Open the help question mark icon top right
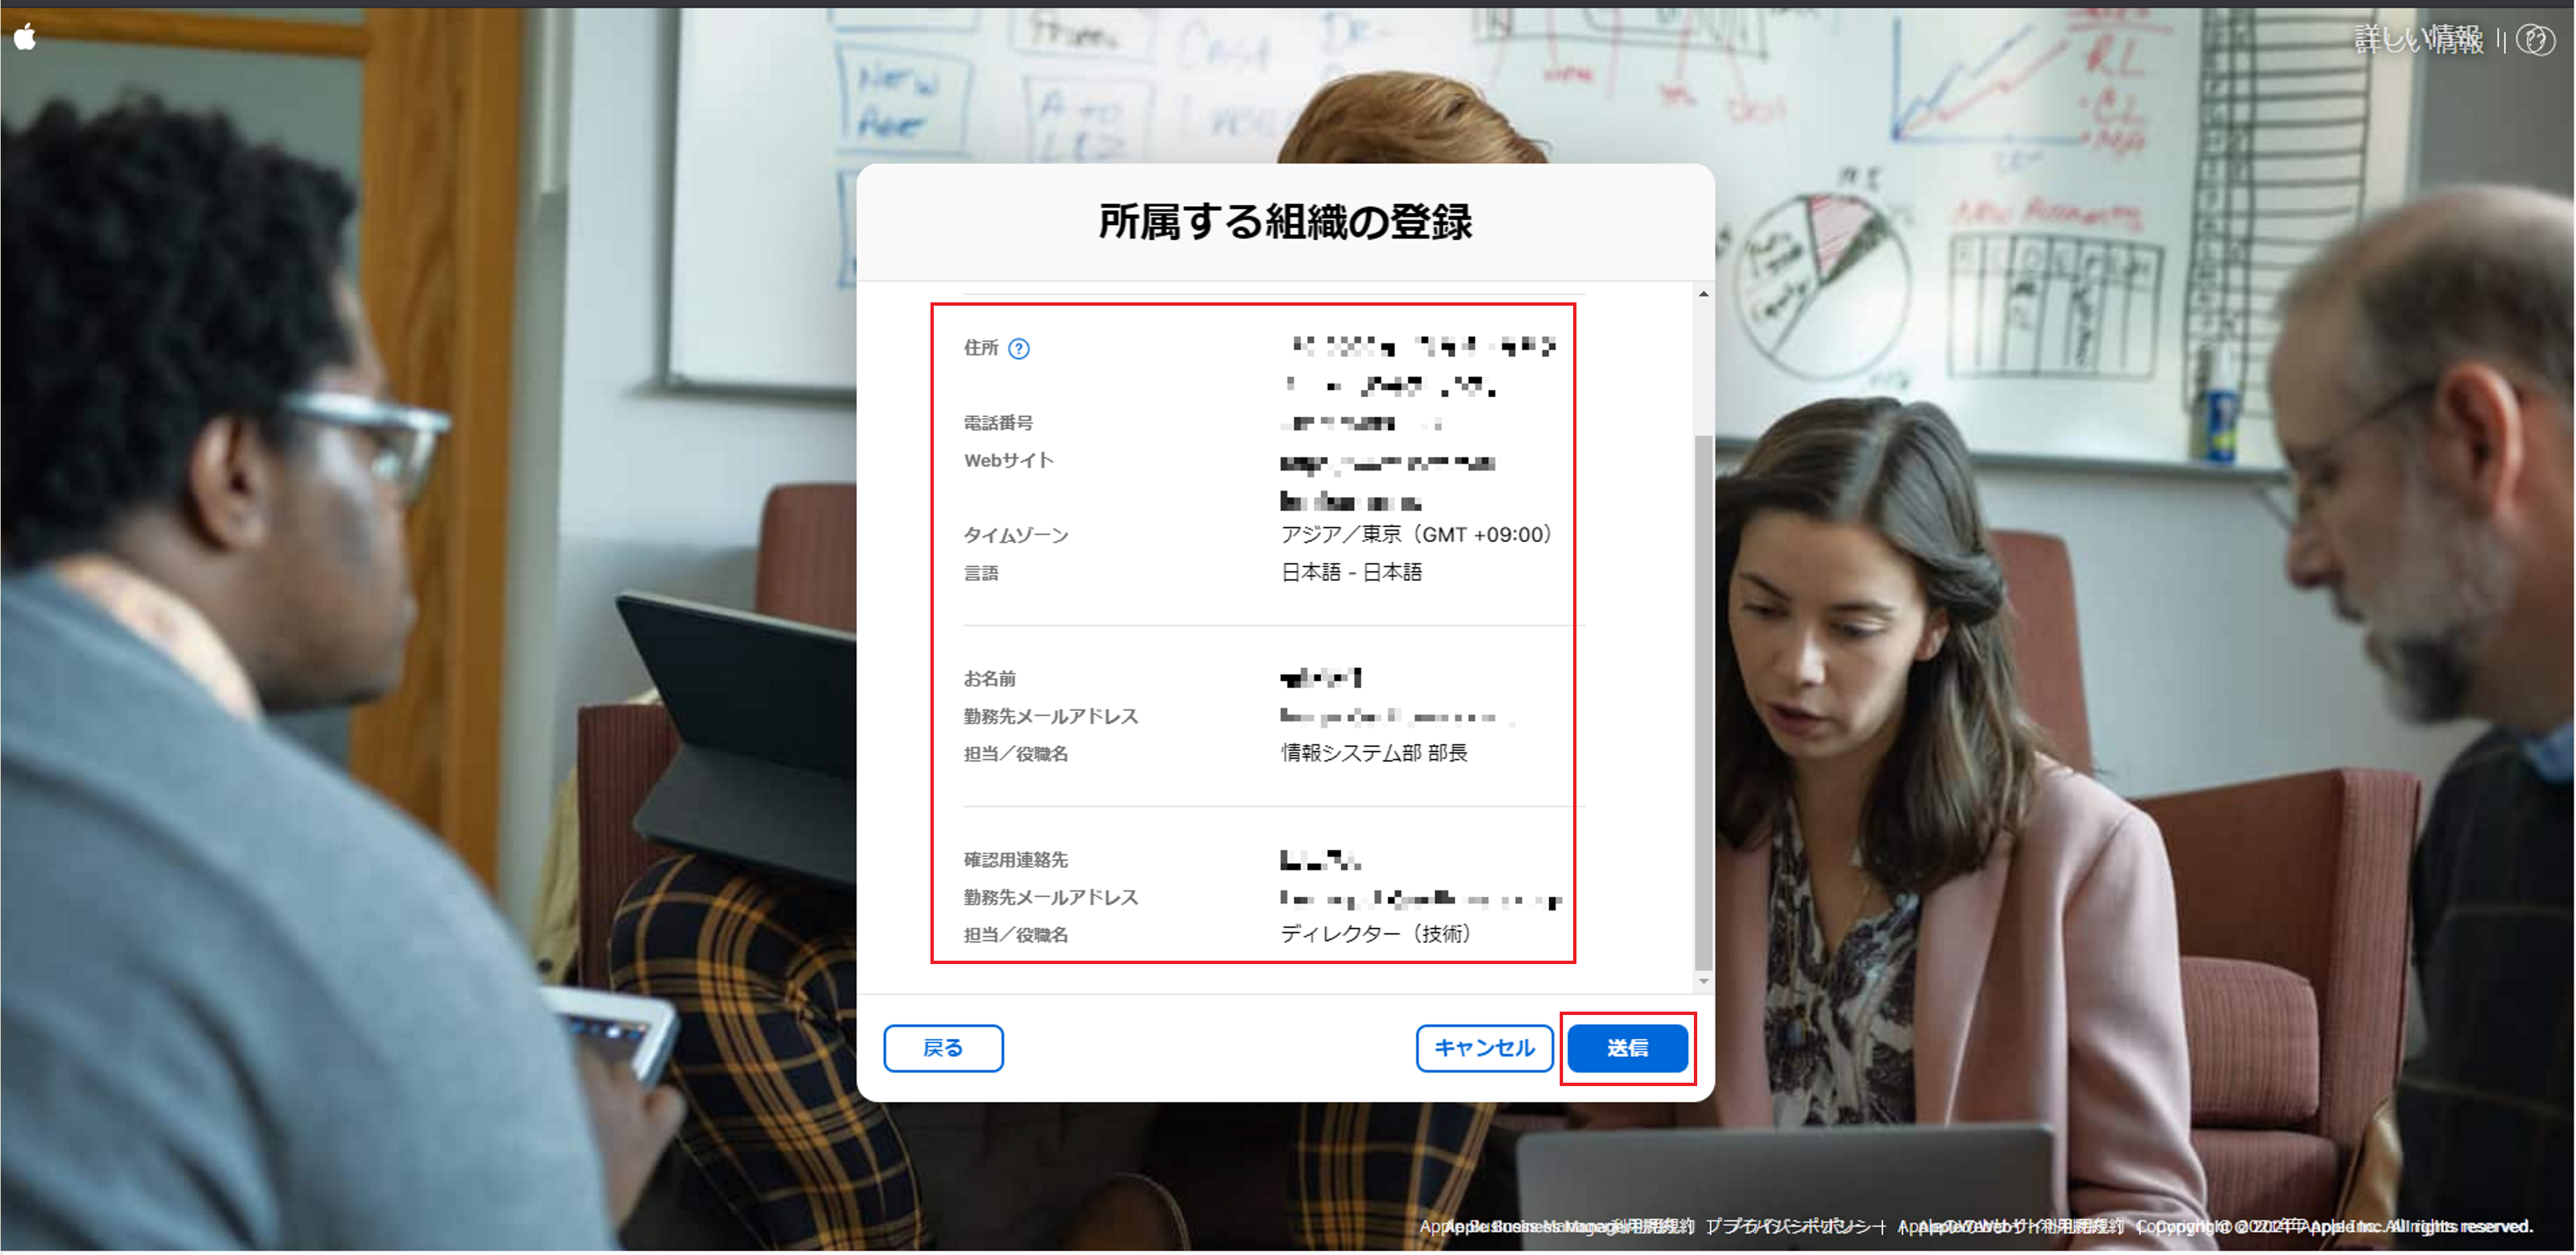Viewport: 2576px width, 1255px height. point(2535,40)
